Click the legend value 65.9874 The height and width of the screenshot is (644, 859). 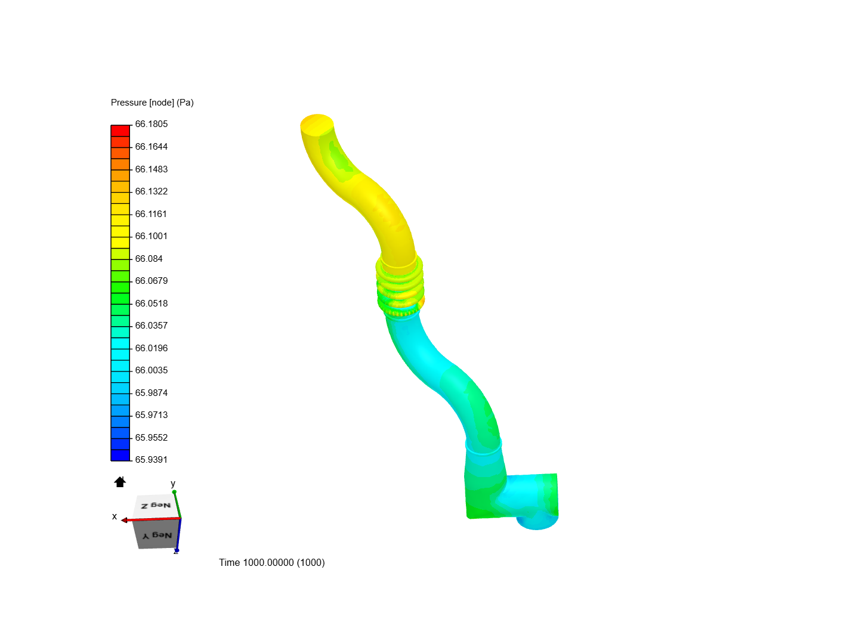click(x=152, y=393)
